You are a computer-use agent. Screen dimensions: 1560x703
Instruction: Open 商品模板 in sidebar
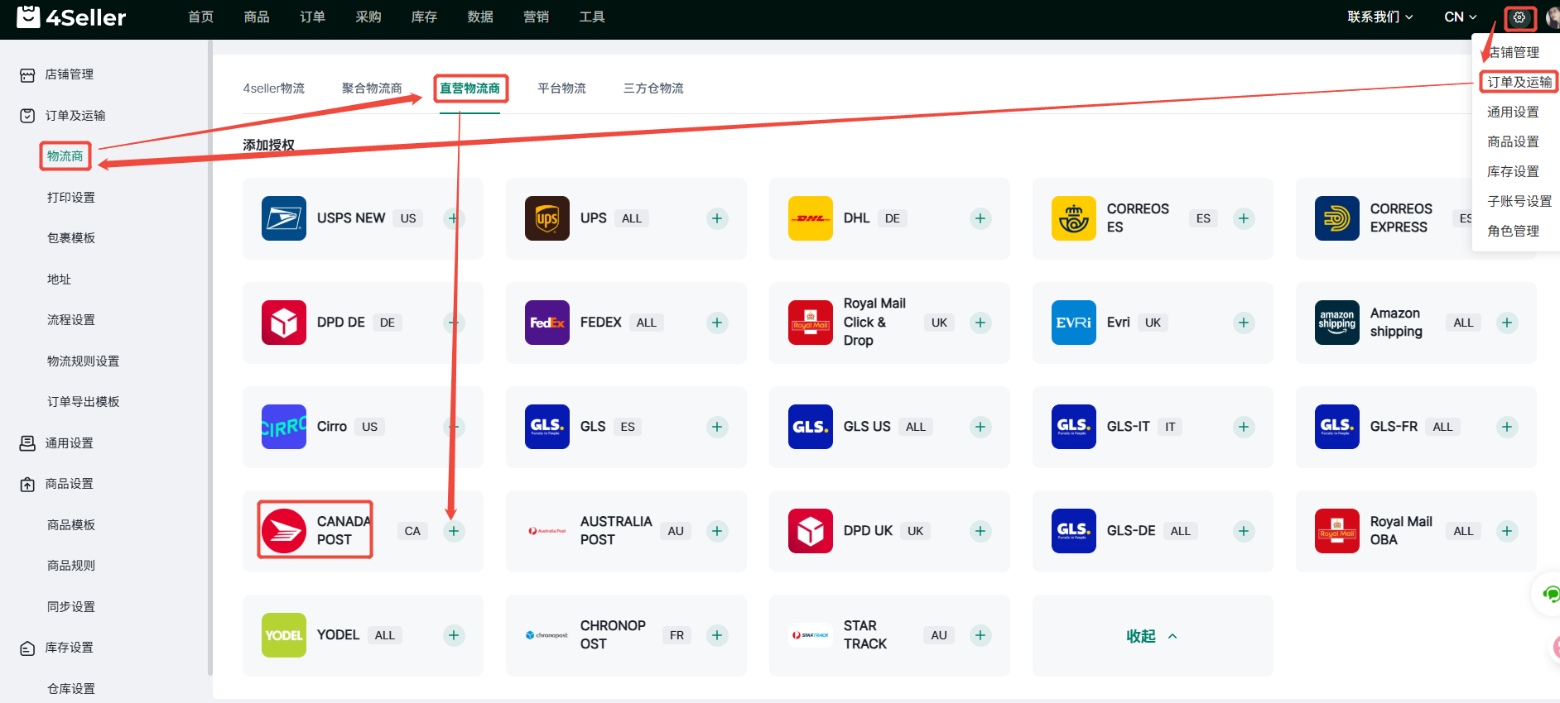pyautogui.click(x=71, y=525)
